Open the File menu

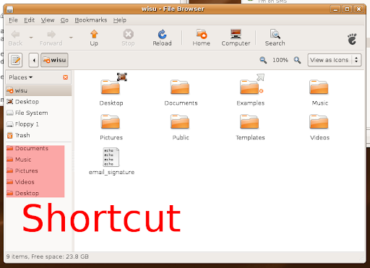click(x=13, y=20)
